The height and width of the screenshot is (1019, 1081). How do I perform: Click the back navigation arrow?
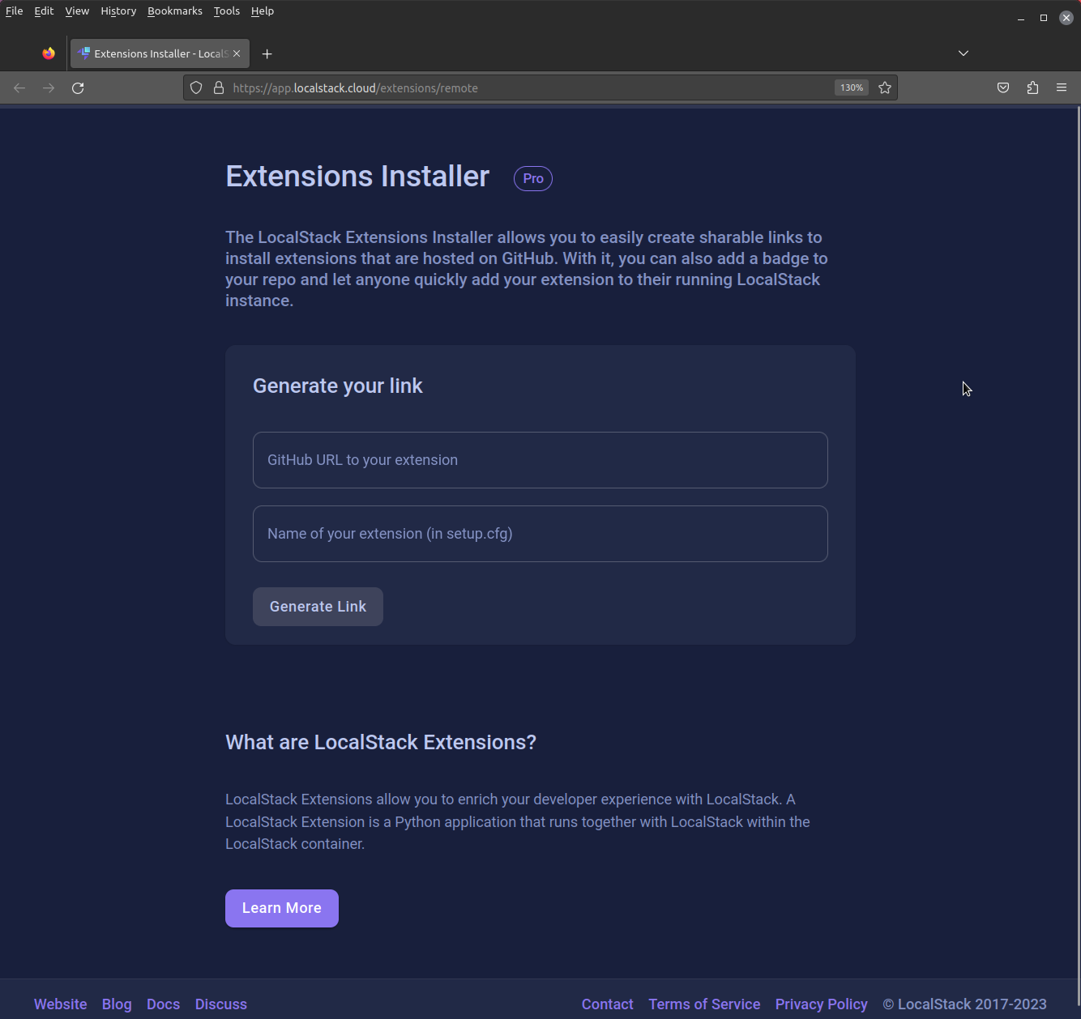(19, 87)
